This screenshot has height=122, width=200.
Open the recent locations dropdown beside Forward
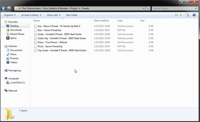[x=13, y=9]
